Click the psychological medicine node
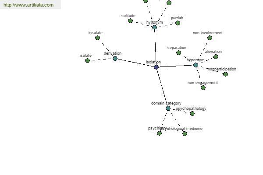263x175 pixels. 185,133
